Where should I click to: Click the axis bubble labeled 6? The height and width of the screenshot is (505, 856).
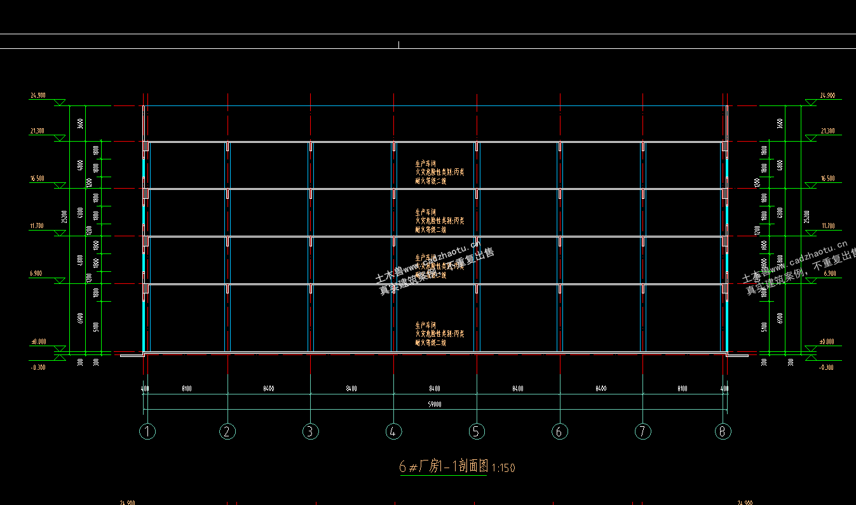[560, 432]
